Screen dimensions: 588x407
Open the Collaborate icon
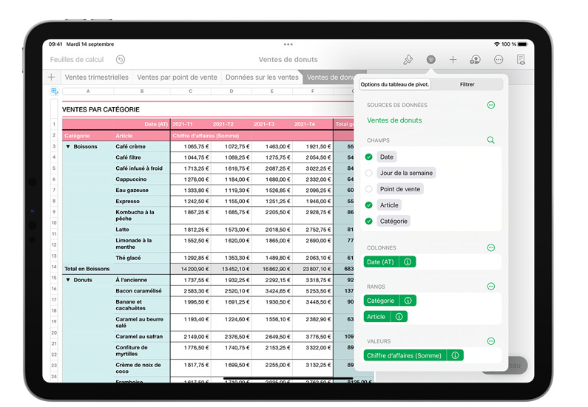point(476,59)
